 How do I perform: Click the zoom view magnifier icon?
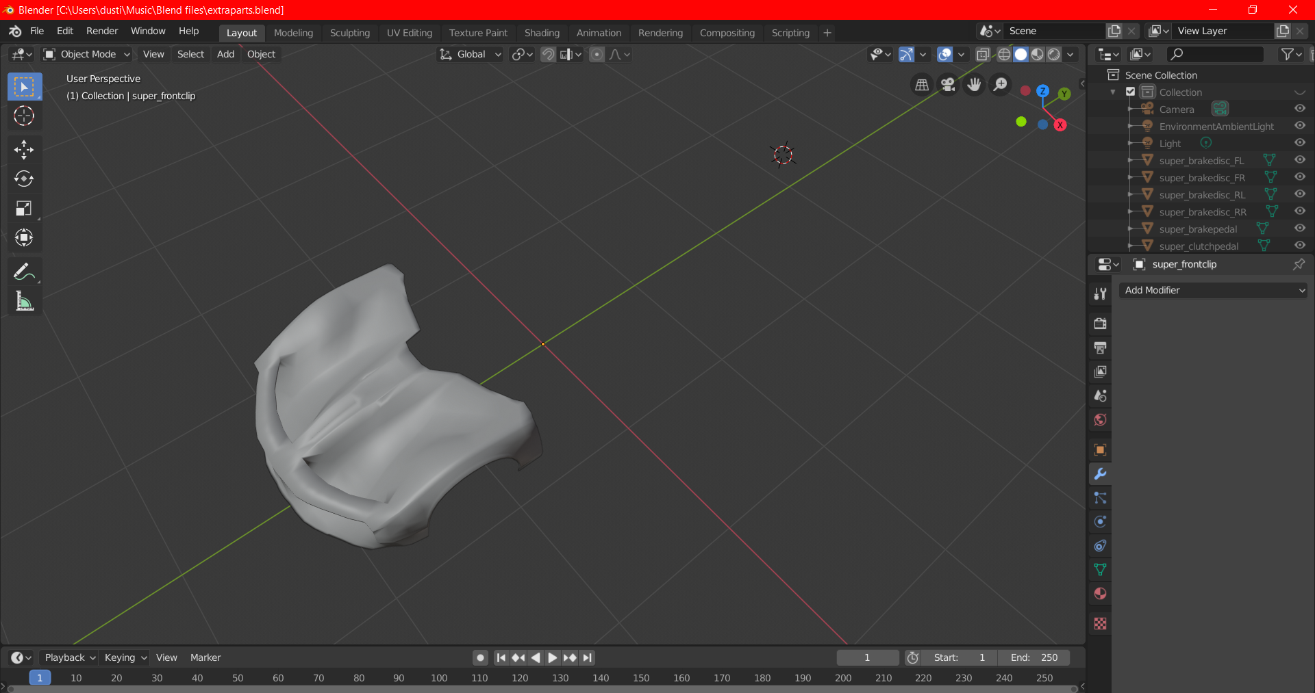pos(1000,84)
